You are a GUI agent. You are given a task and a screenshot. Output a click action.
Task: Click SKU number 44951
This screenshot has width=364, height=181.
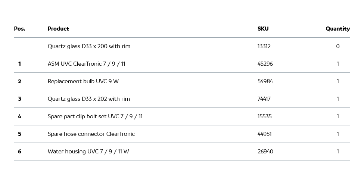[265, 134]
